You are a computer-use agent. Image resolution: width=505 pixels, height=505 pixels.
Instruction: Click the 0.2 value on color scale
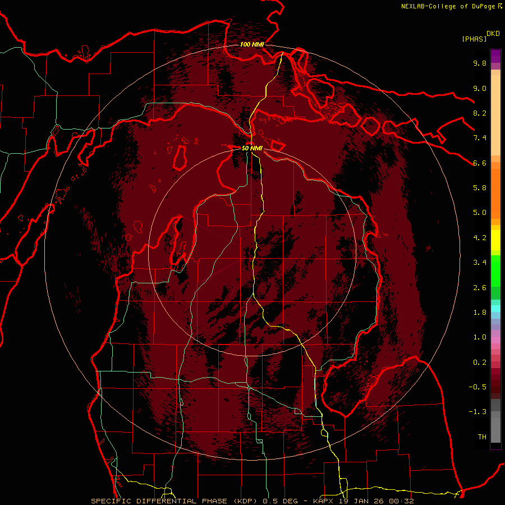tap(480, 362)
